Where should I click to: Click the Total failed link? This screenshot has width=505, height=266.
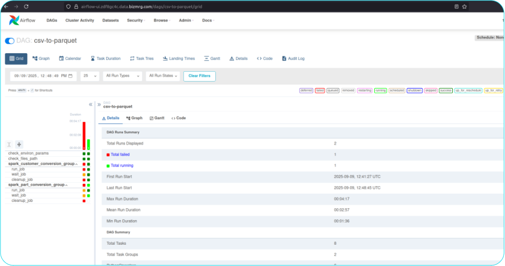pos(120,155)
